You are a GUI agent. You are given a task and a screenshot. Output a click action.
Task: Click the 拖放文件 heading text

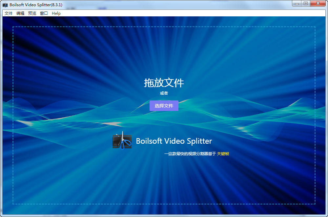pos(164,83)
